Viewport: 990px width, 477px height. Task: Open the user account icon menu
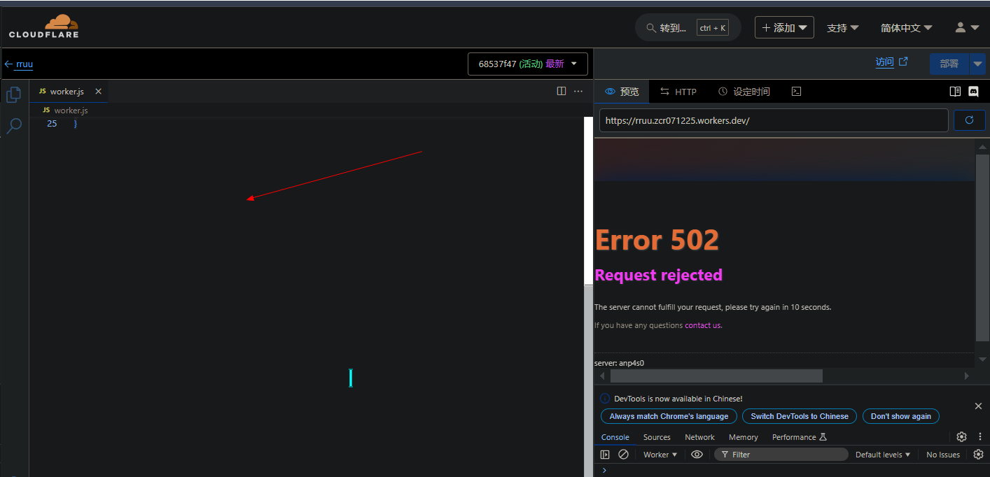967,27
